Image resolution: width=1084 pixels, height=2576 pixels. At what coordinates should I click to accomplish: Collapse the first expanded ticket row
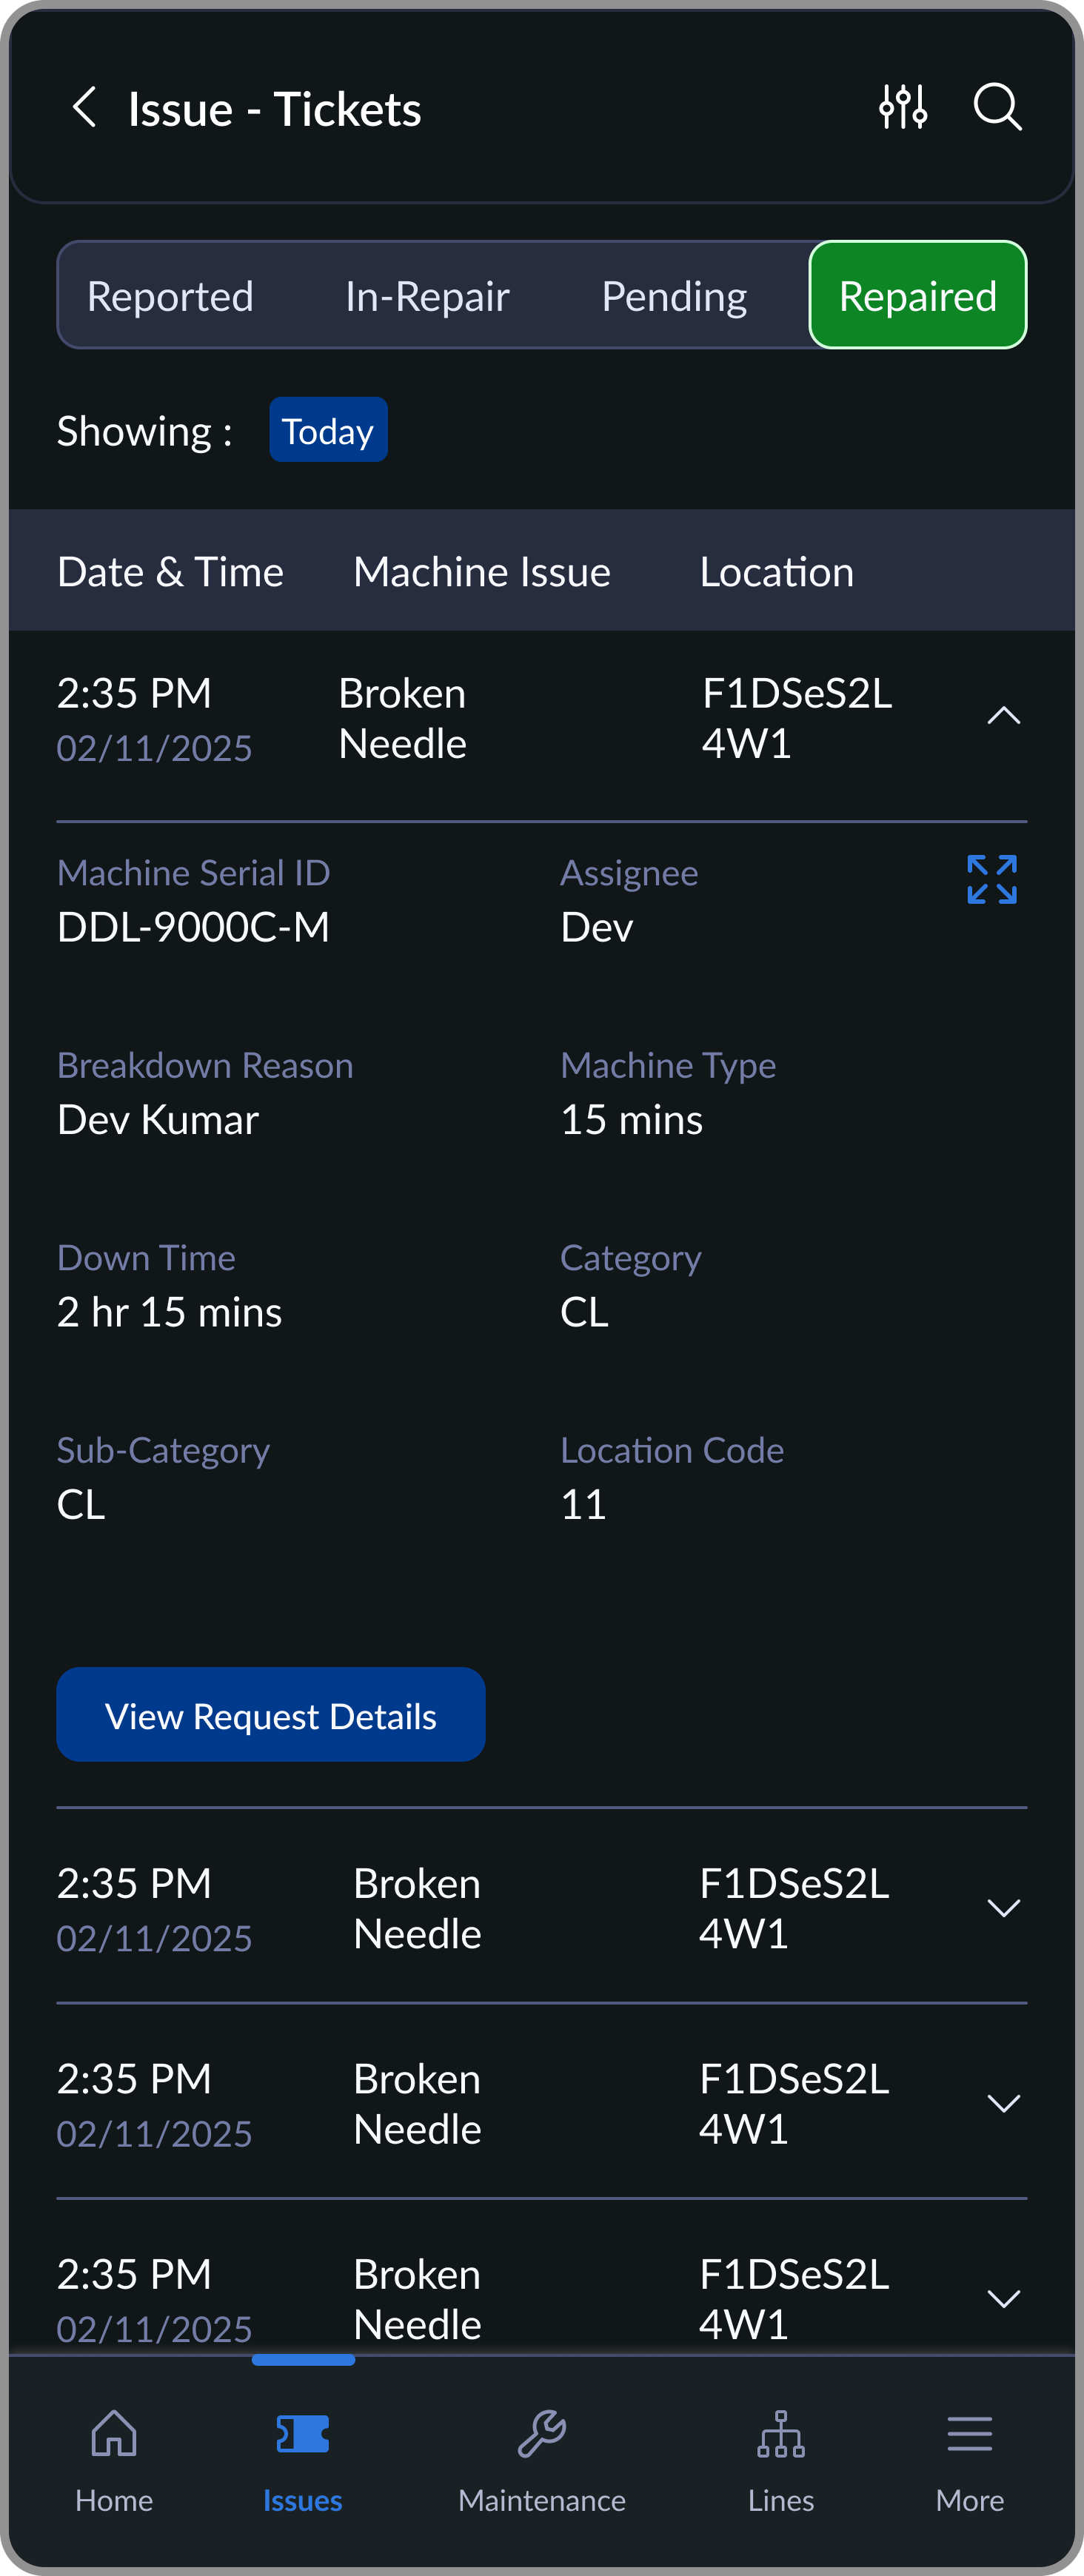pyautogui.click(x=1003, y=716)
